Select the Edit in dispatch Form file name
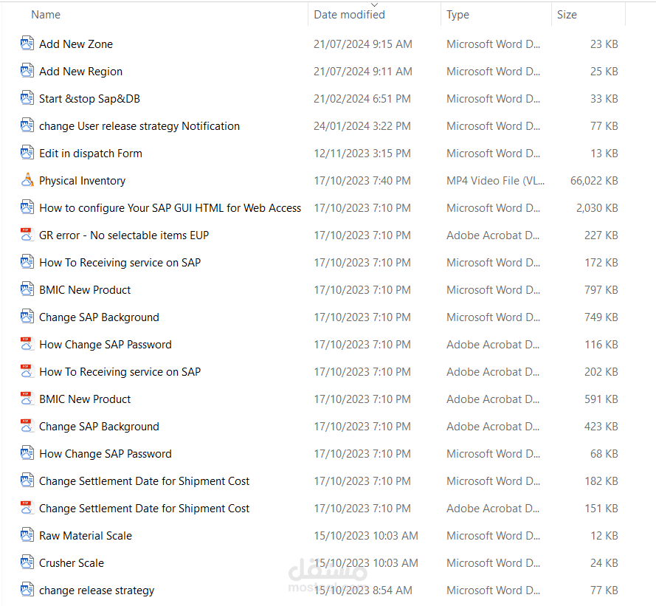Image resolution: width=656 pixels, height=606 pixels. (91, 154)
